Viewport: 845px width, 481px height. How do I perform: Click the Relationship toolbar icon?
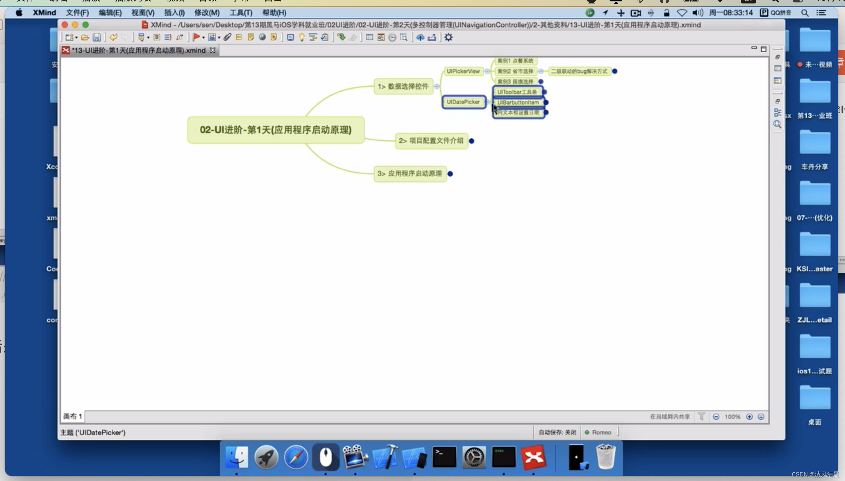tap(180, 37)
